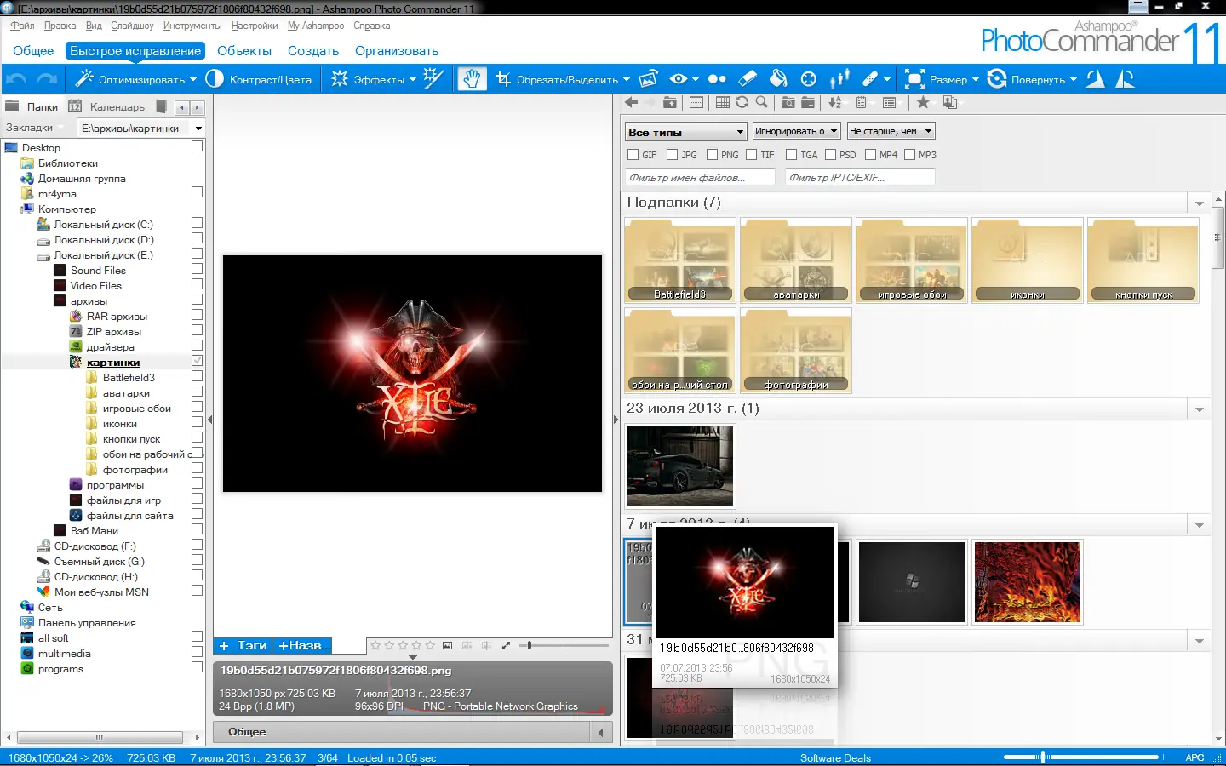1226x766 pixels.
Task: Collapse the 'Подпапки (7)' section
Action: point(1200,203)
